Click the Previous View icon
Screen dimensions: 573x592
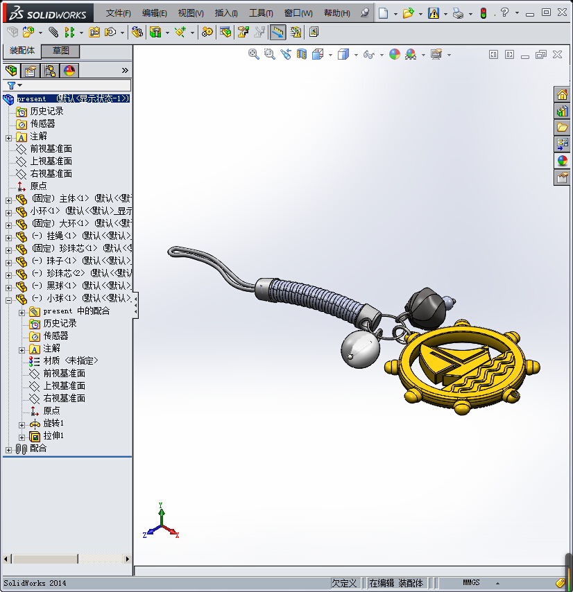(286, 54)
